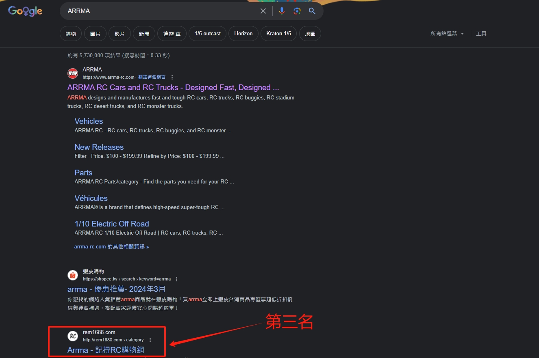Open the Google logo homepage
Image resolution: width=539 pixels, height=358 pixels.
(25, 11)
